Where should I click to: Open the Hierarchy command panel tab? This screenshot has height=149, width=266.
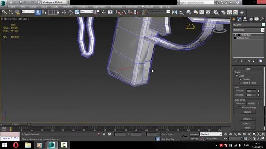point(245,19)
